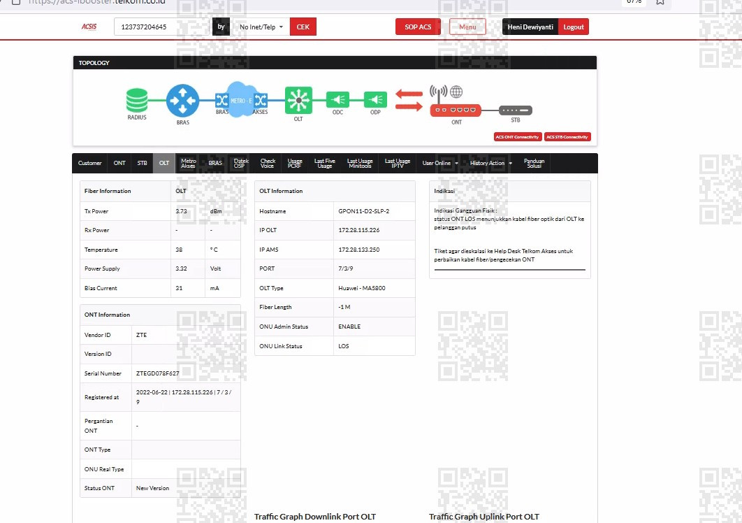Select the green OLT node icon
The image size is (742, 523).
point(298,100)
